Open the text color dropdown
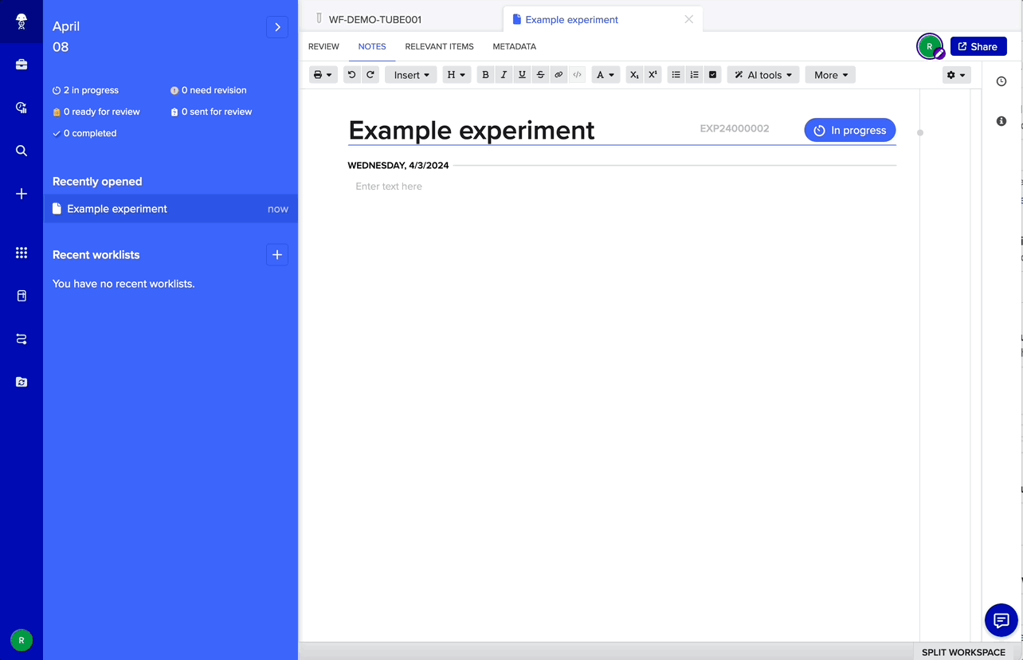The image size is (1023, 660). coord(606,75)
